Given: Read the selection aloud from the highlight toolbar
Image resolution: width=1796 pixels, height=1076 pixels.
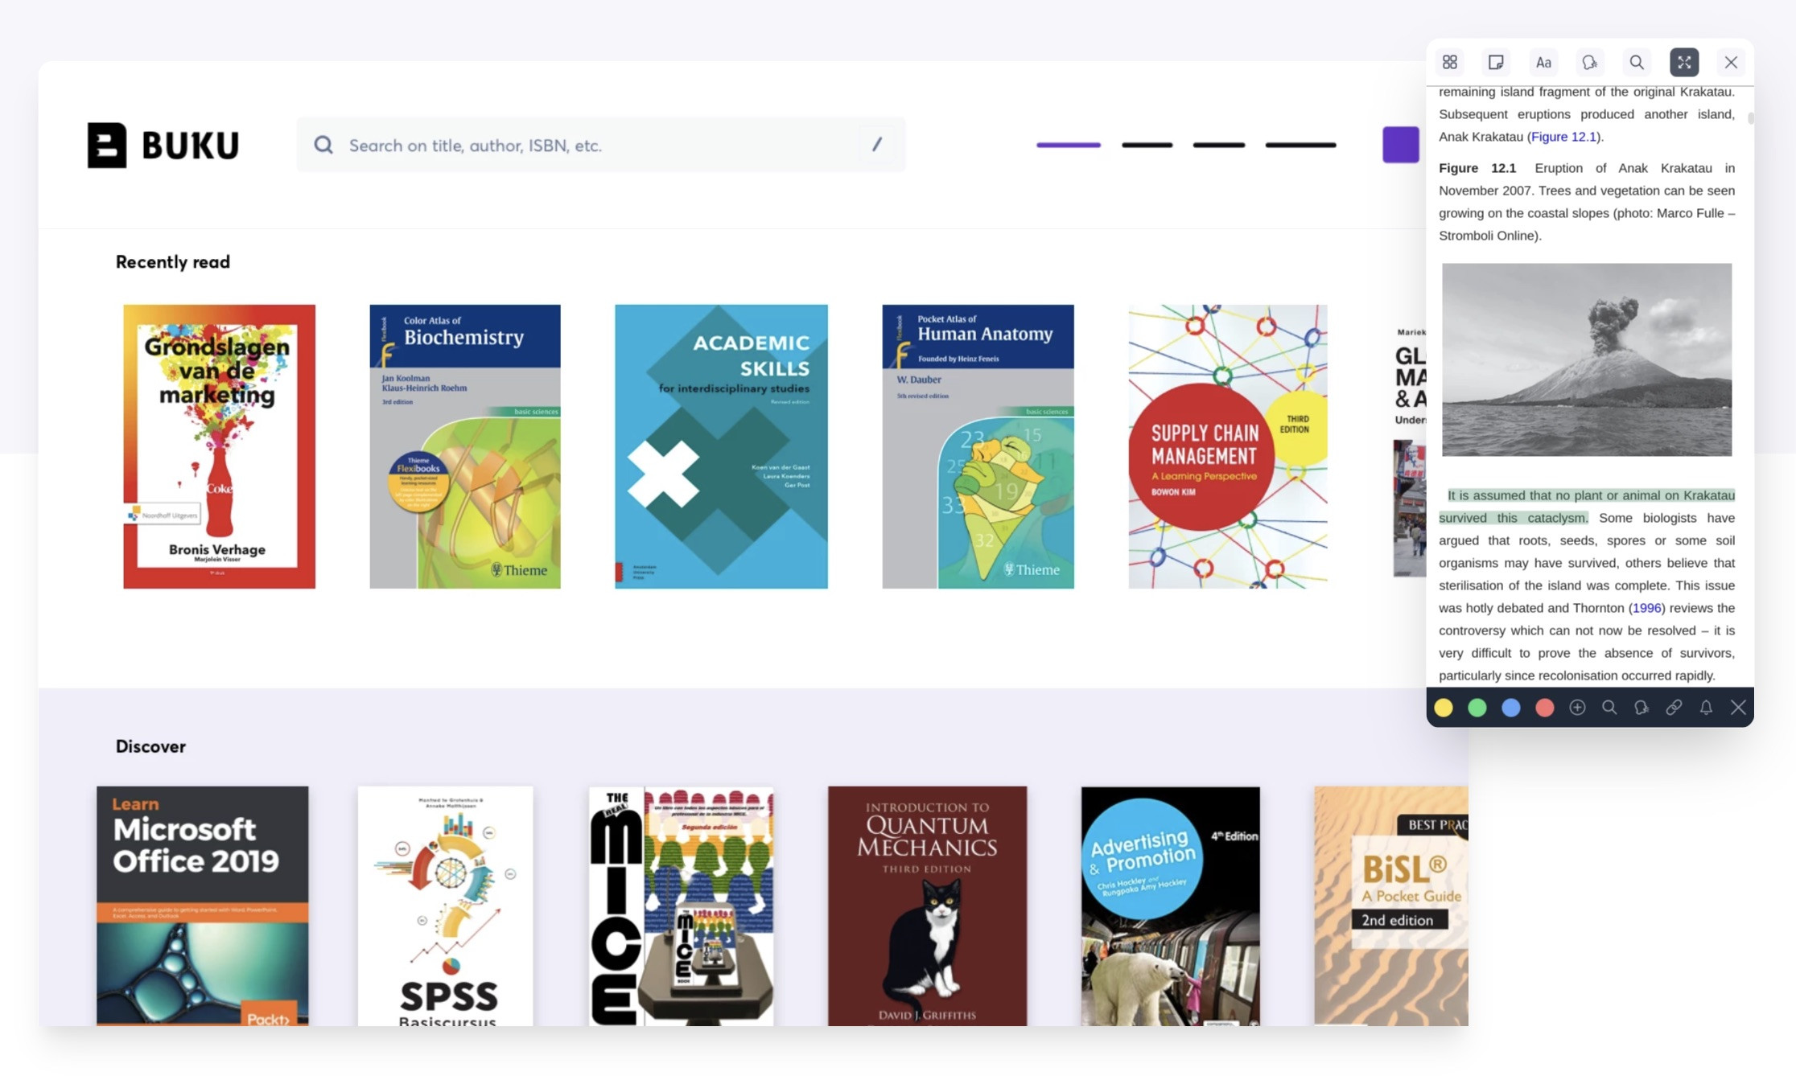Looking at the screenshot, I should (1642, 708).
